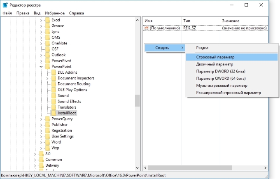280x179 pixels.
Task: Choose Расширяемый строковый параметр menu item
Action: (232, 93)
